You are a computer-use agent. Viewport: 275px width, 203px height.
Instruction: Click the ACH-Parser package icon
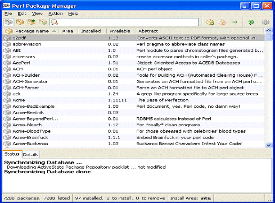[x=7, y=88]
